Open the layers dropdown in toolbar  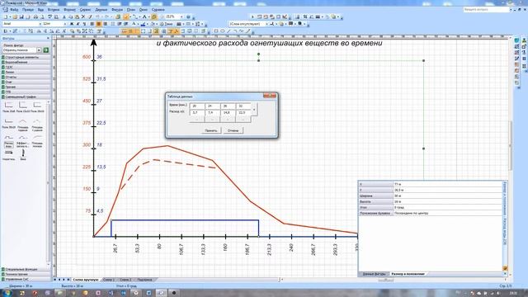point(266,24)
